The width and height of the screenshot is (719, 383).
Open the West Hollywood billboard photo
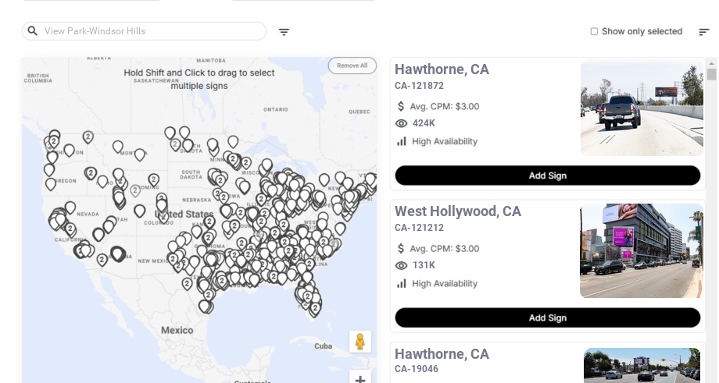click(x=641, y=250)
